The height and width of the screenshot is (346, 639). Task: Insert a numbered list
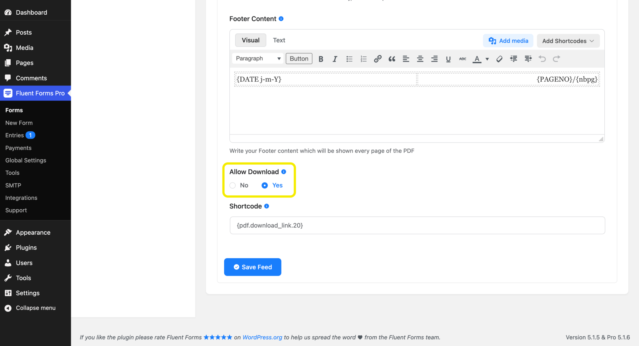click(x=363, y=59)
